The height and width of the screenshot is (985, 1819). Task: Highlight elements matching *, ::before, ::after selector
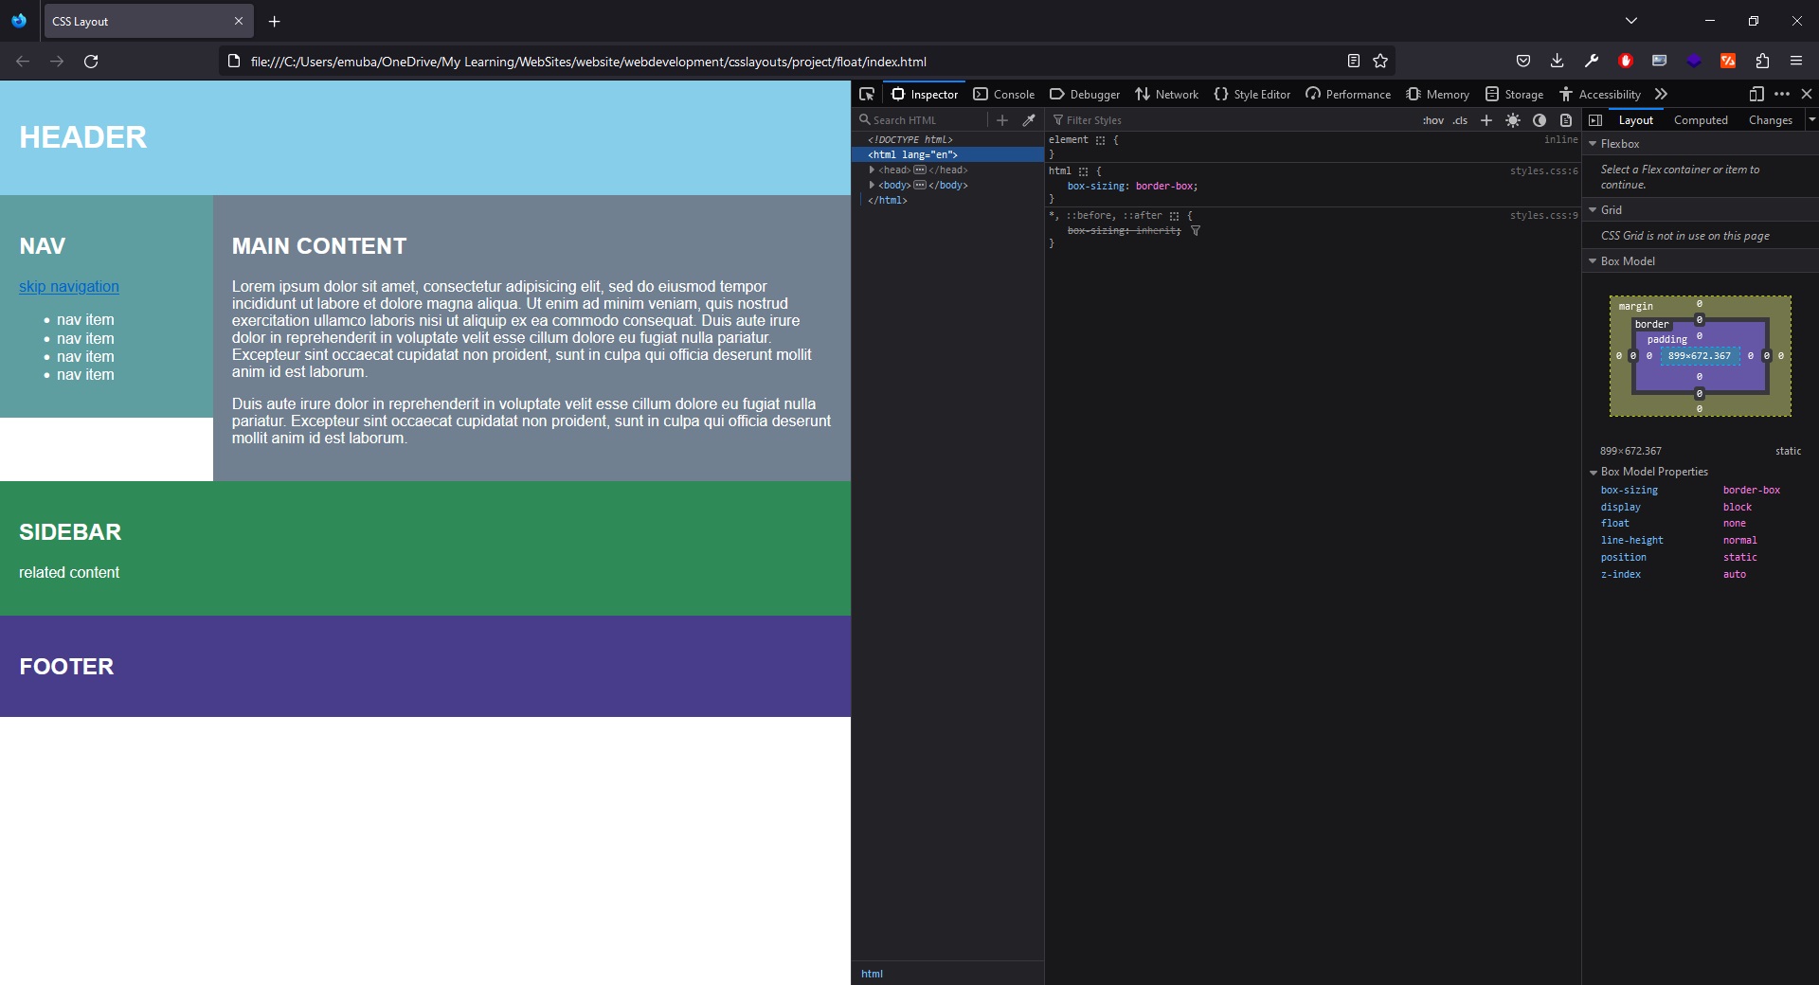[x=1174, y=216]
